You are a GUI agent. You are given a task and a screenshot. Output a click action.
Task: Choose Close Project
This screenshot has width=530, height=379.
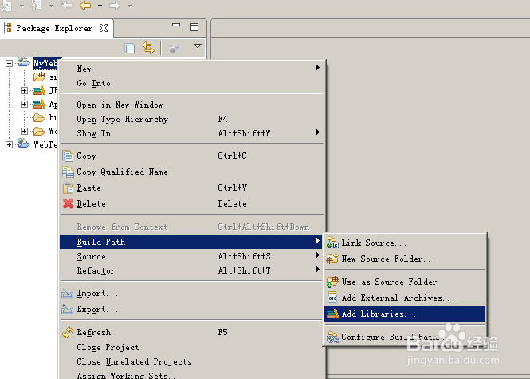(191, 348)
